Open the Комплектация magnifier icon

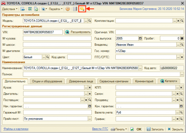coord(182,21)
